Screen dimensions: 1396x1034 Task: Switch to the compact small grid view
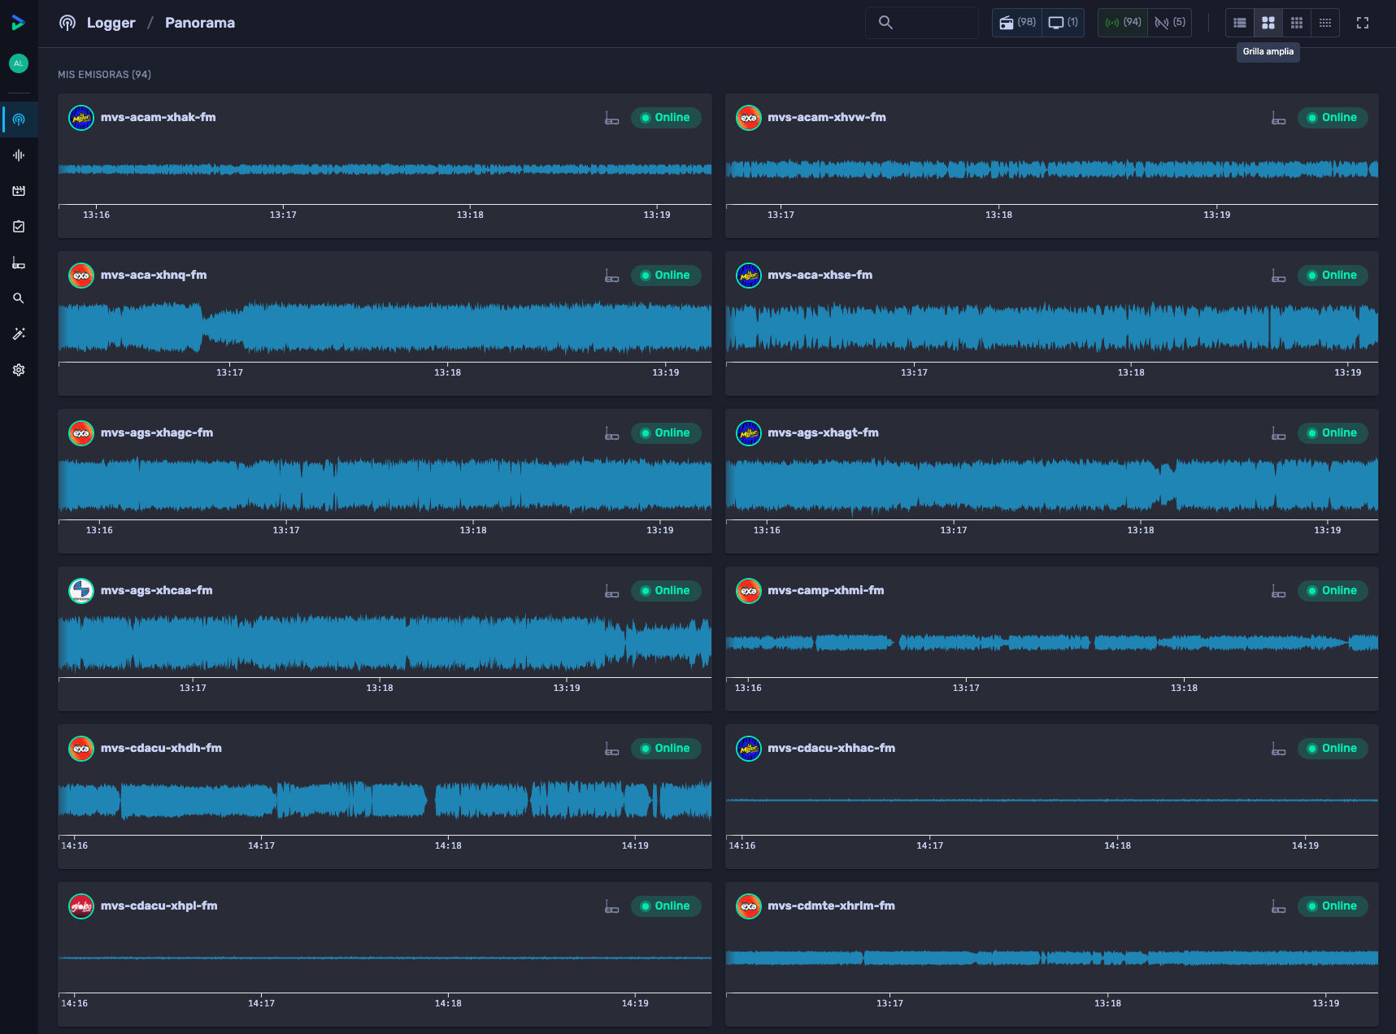pos(1325,23)
